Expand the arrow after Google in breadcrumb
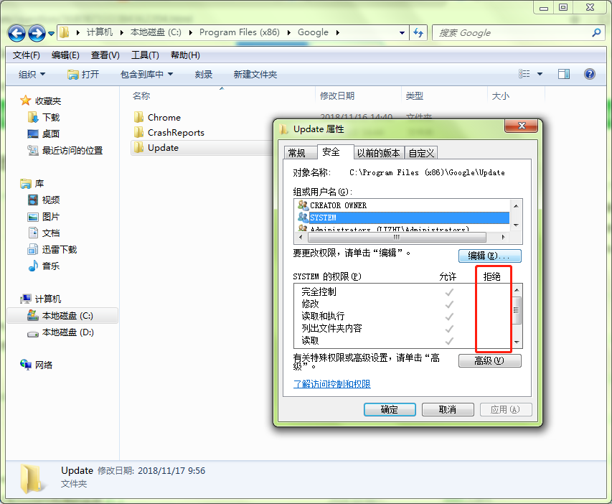Screen dimensions: 612x504 [x=338, y=32]
